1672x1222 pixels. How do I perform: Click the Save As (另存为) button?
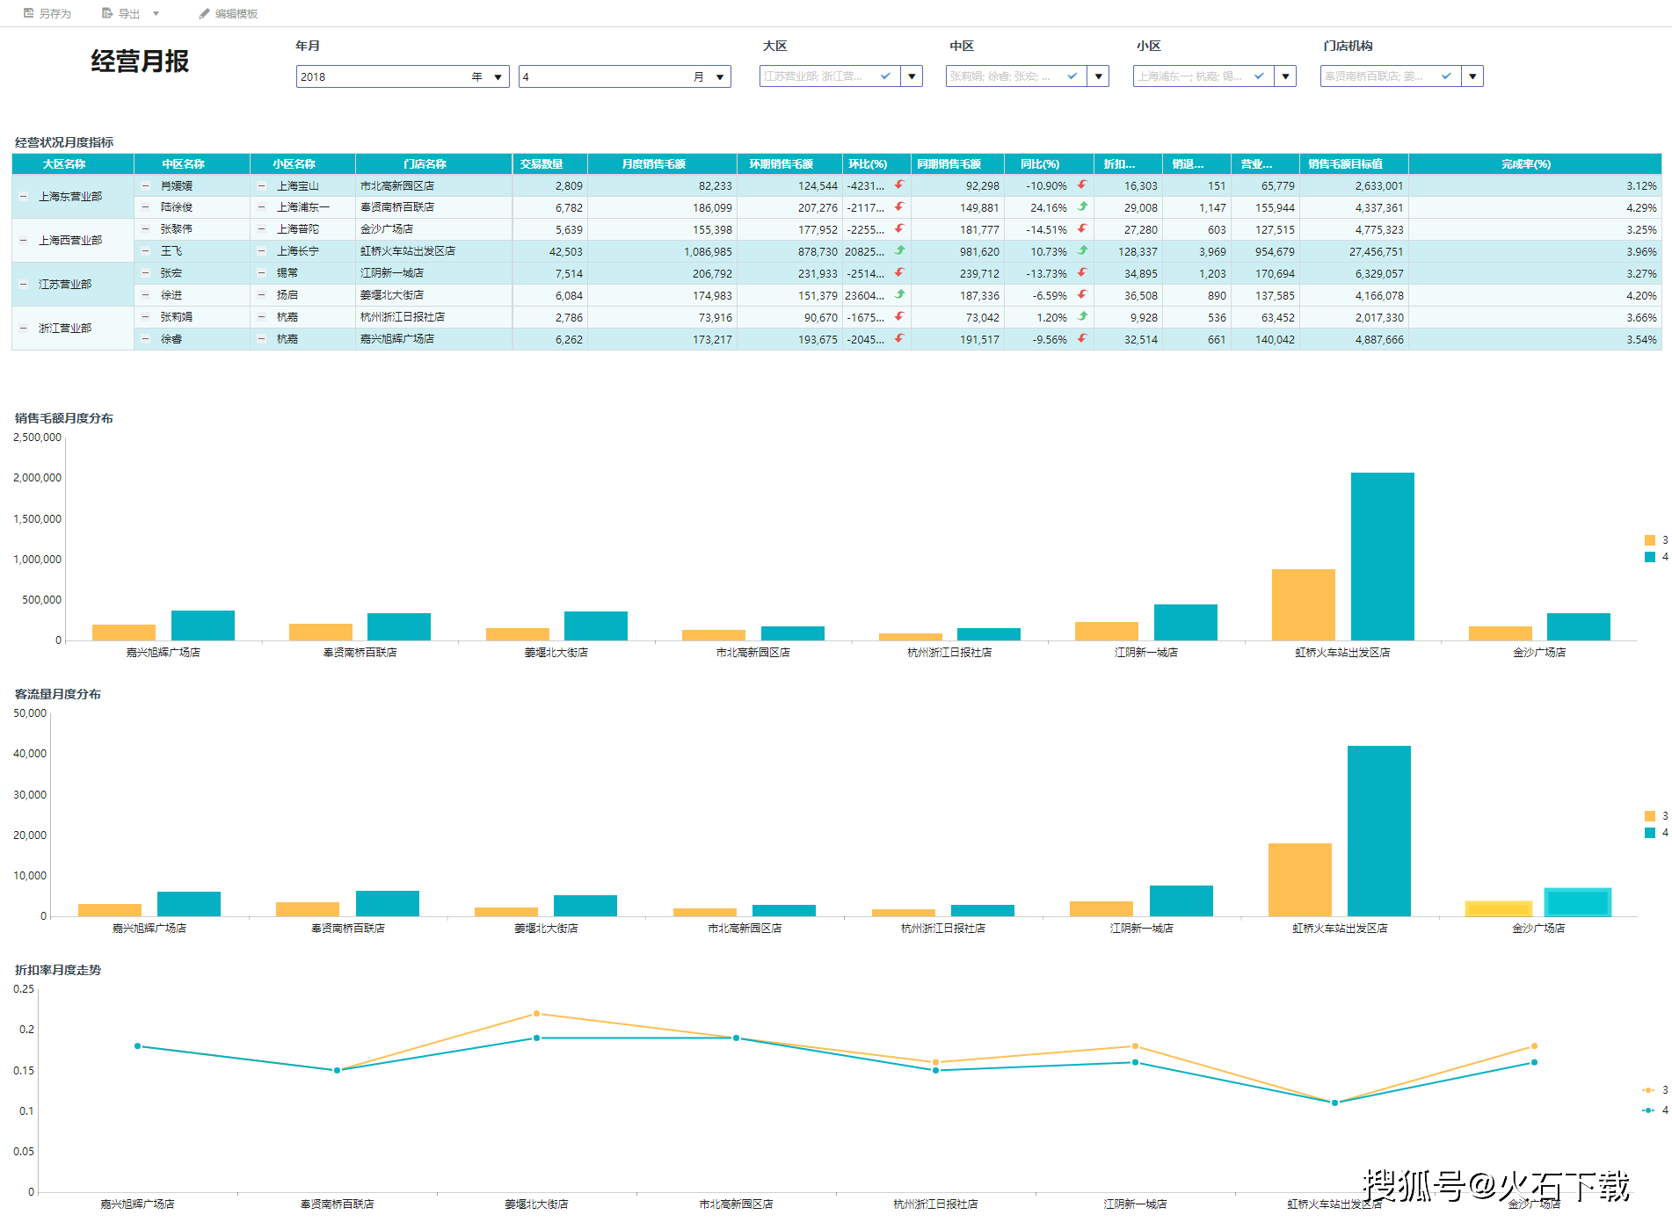coord(47,13)
